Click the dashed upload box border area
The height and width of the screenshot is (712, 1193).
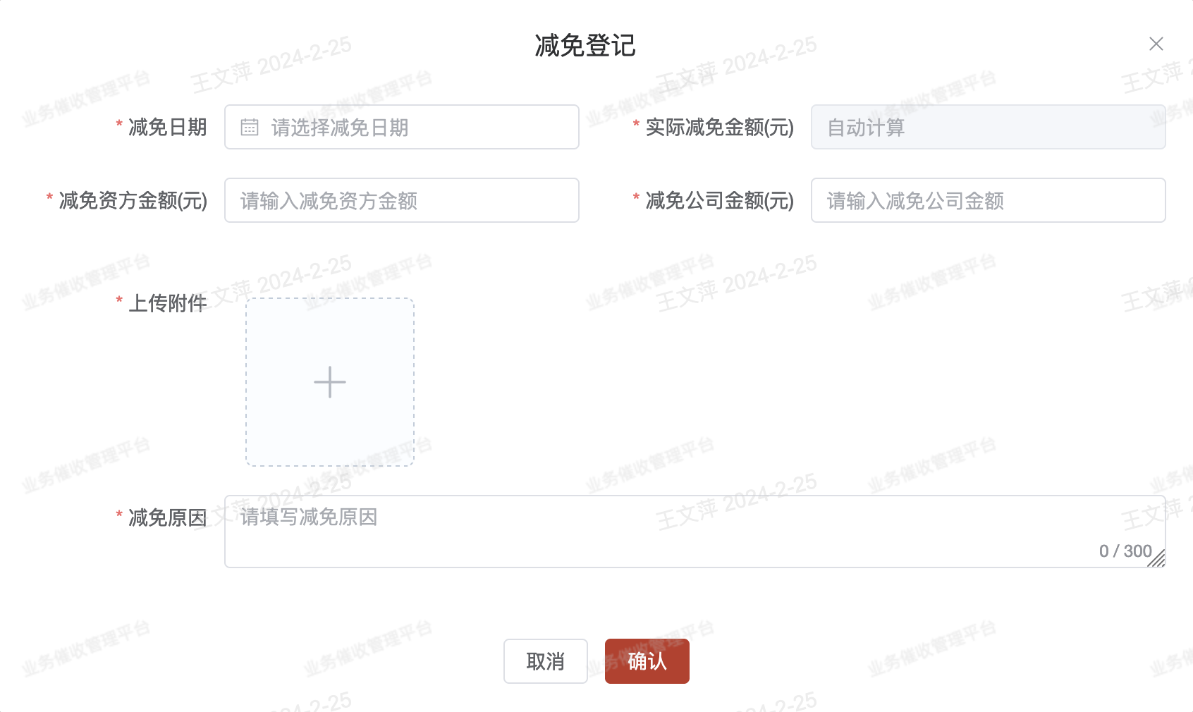[x=330, y=382]
